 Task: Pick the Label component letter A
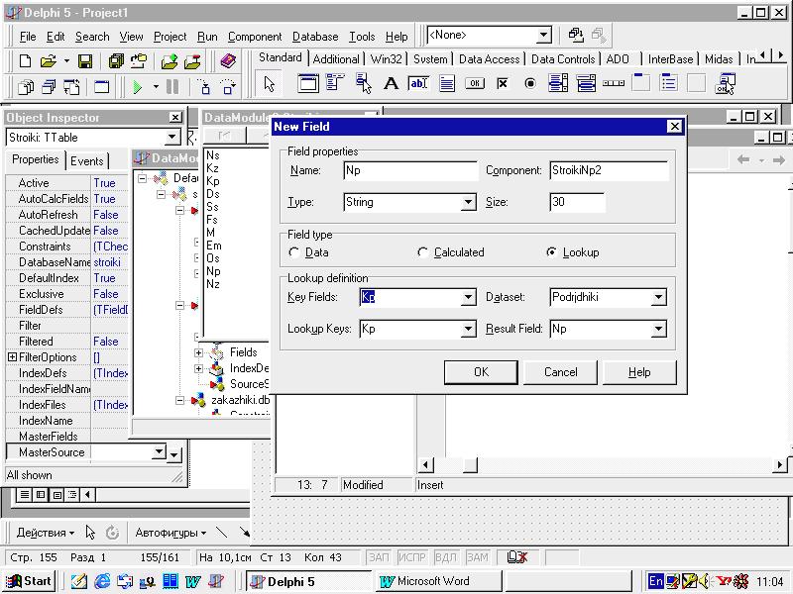pos(391,83)
